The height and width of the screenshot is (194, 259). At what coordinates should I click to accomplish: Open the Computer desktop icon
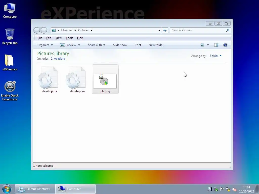pos(10,11)
